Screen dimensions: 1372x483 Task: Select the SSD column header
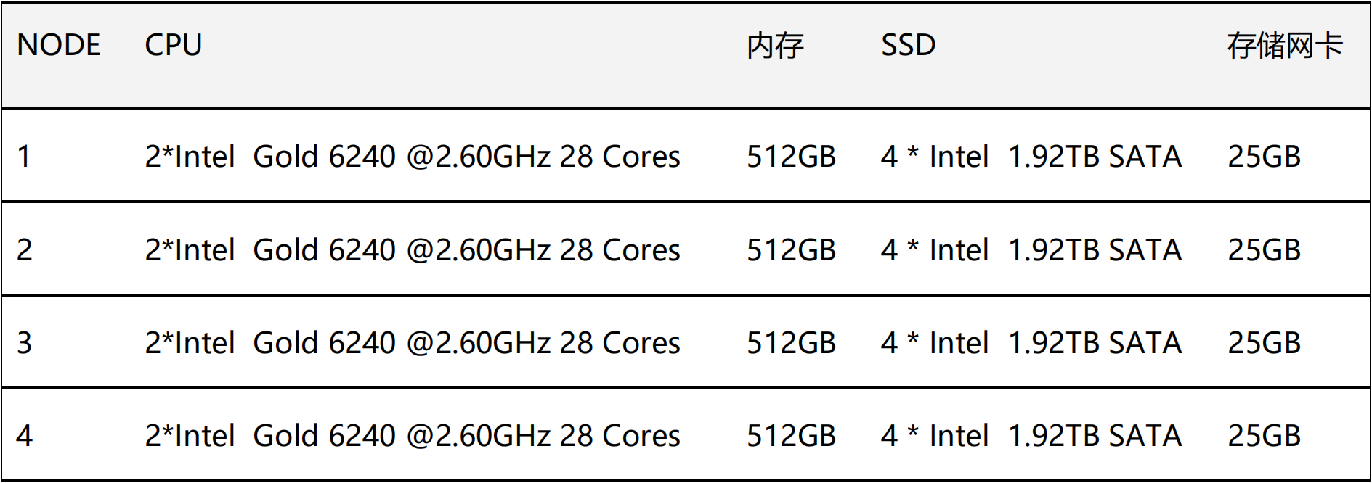[x=909, y=45]
